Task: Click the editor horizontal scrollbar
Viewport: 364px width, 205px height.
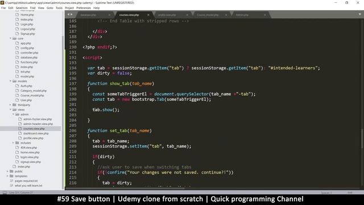Action: pos(125,188)
